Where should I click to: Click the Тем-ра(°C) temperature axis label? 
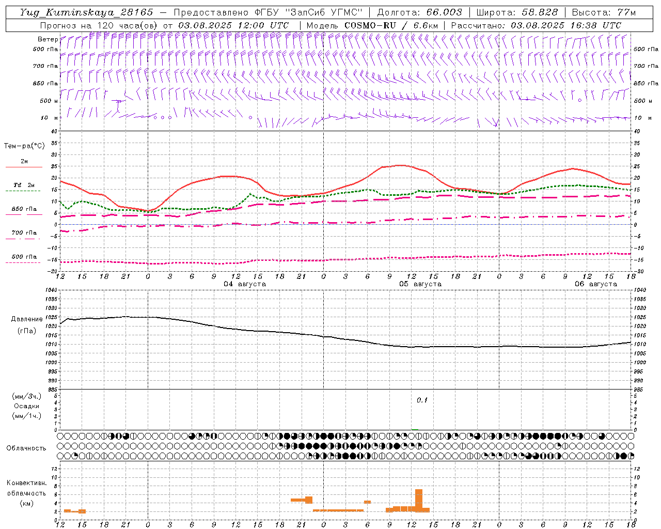(x=24, y=146)
